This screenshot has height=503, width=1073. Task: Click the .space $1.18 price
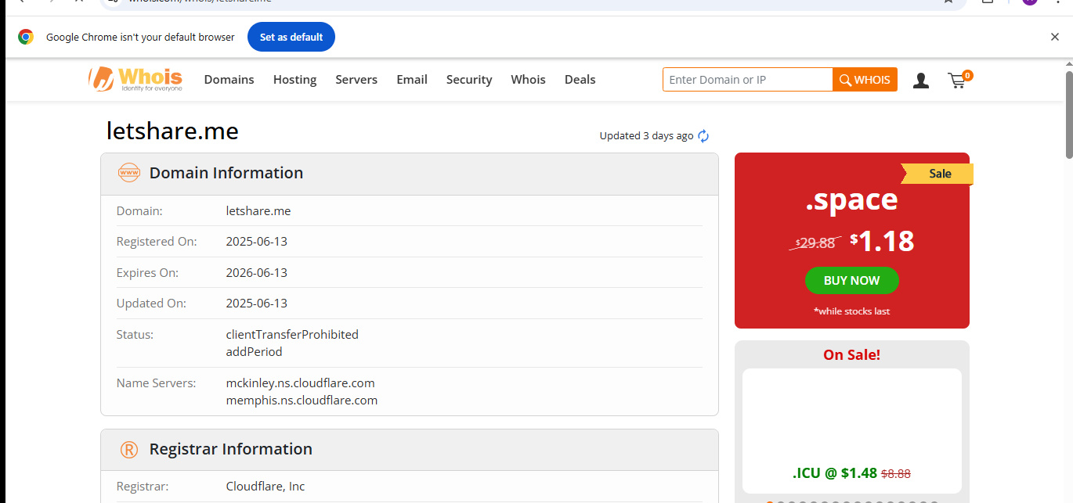tap(883, 241)
